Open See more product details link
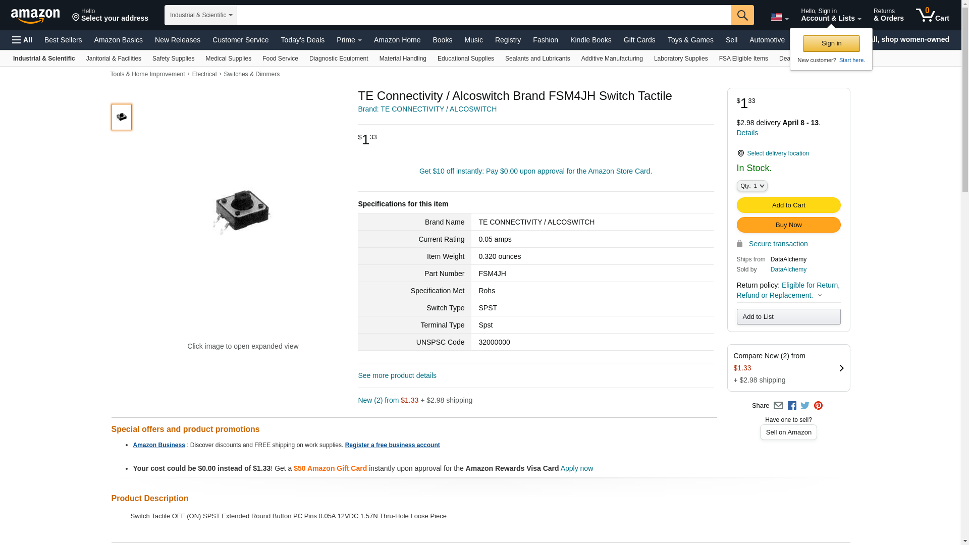The width and height of the screenshot is (969, 545). point(397,375)
